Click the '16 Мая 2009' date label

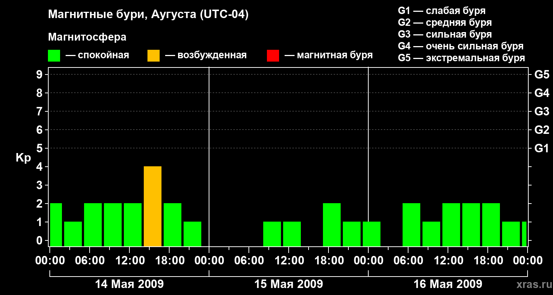click(x=448, y=284)
